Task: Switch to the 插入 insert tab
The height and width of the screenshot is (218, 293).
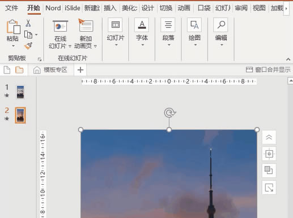Action: [x=110, y=8]
